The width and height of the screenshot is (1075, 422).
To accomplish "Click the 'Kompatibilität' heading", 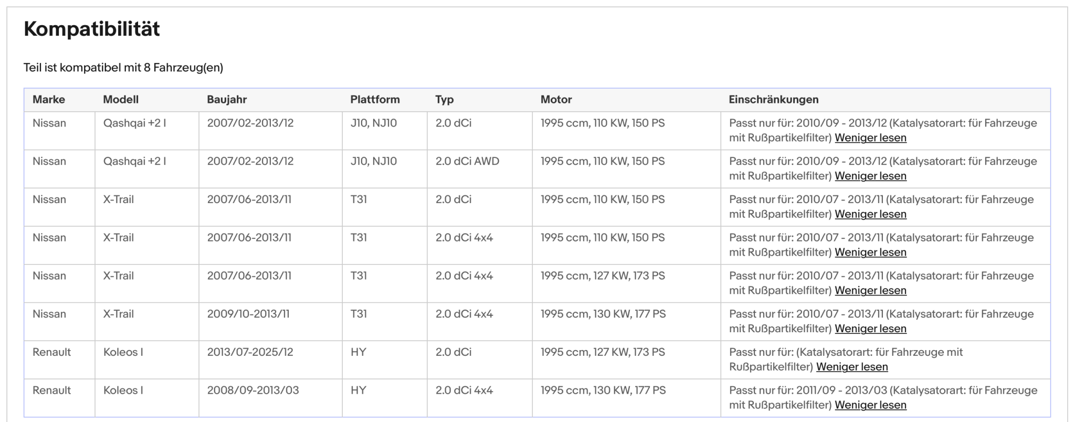I will 92,29.
